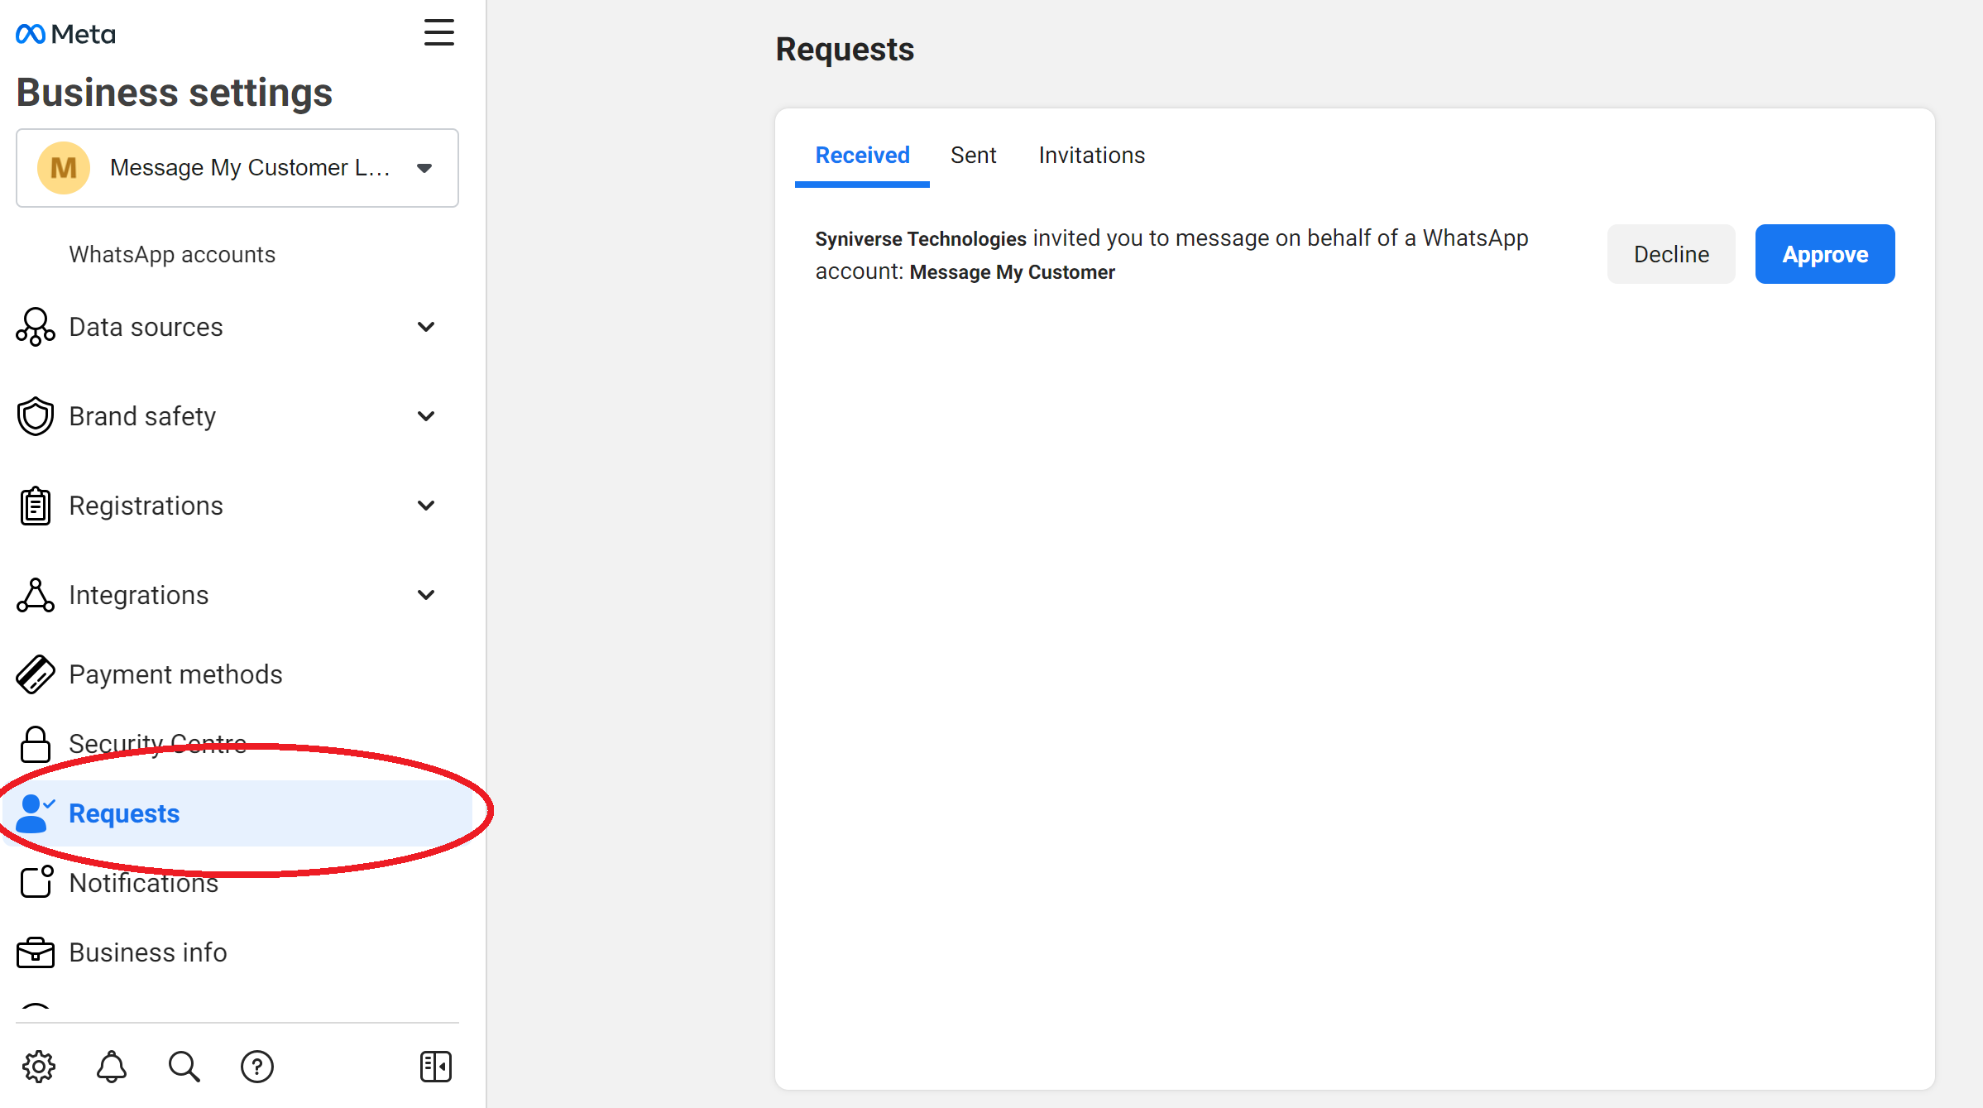1983x1108 pixels.
Task: Click the Requests page heading
Action: 845,49
